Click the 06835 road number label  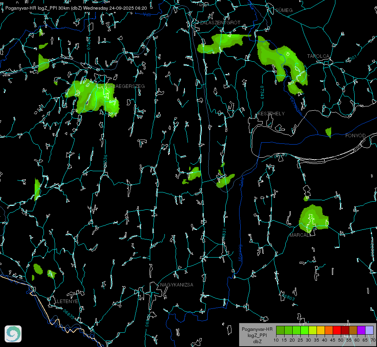point(69,315)
